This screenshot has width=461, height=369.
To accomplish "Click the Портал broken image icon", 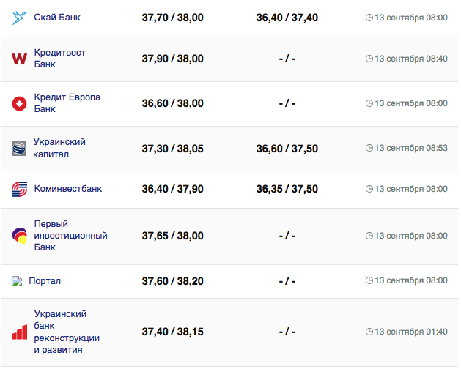I will (x=18, y=281).
